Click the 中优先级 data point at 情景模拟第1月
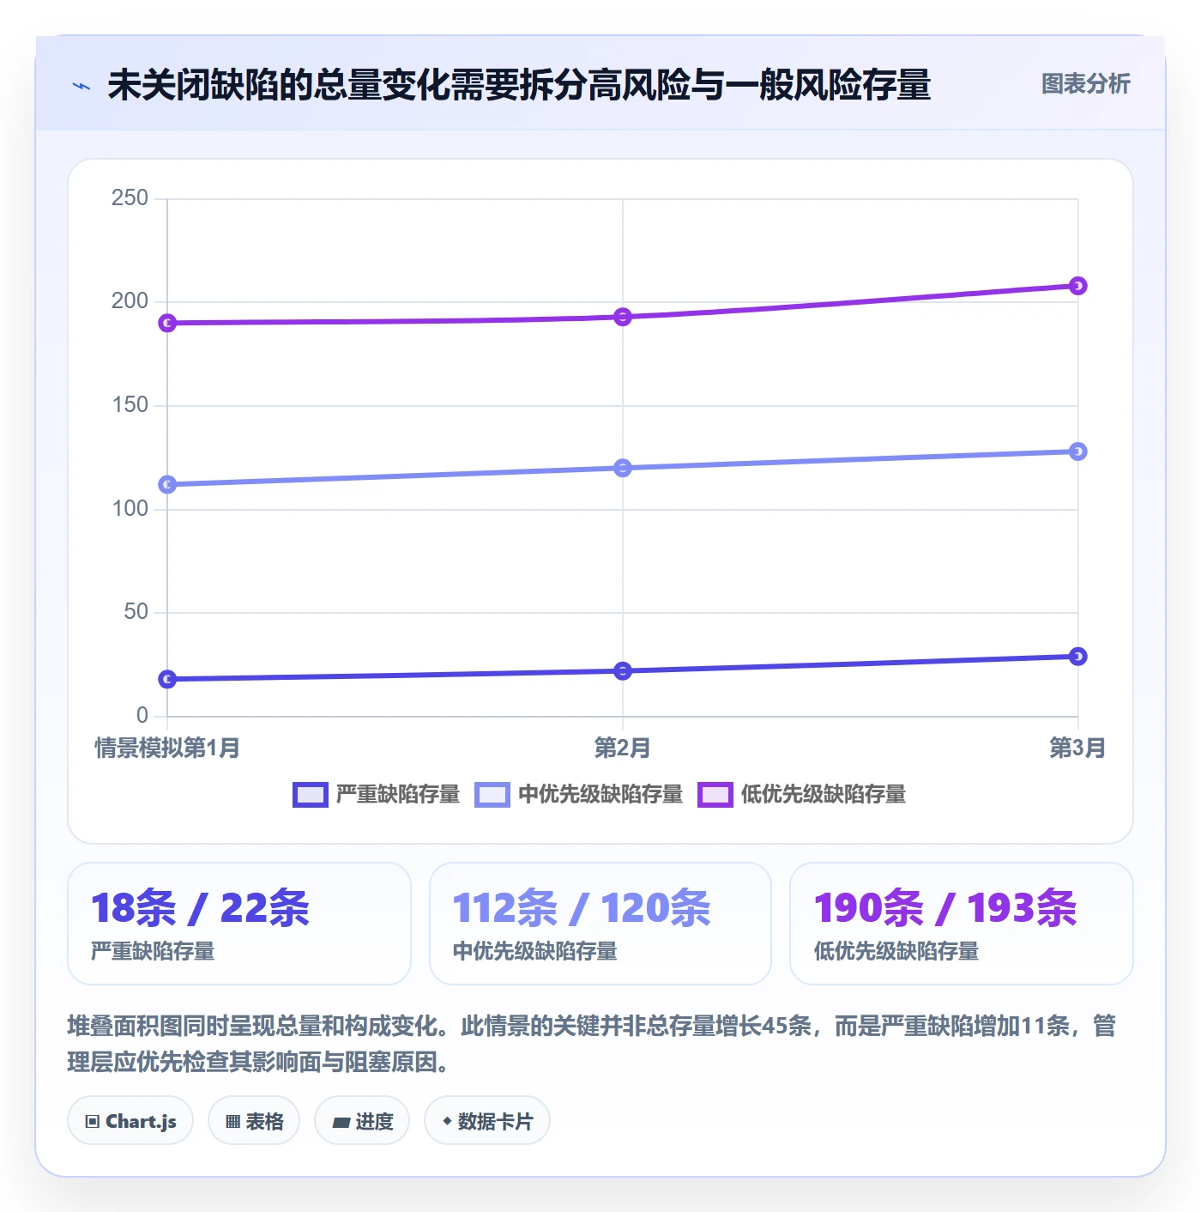The width and height of the screenshot is (1201, 1212). (167, 485)
